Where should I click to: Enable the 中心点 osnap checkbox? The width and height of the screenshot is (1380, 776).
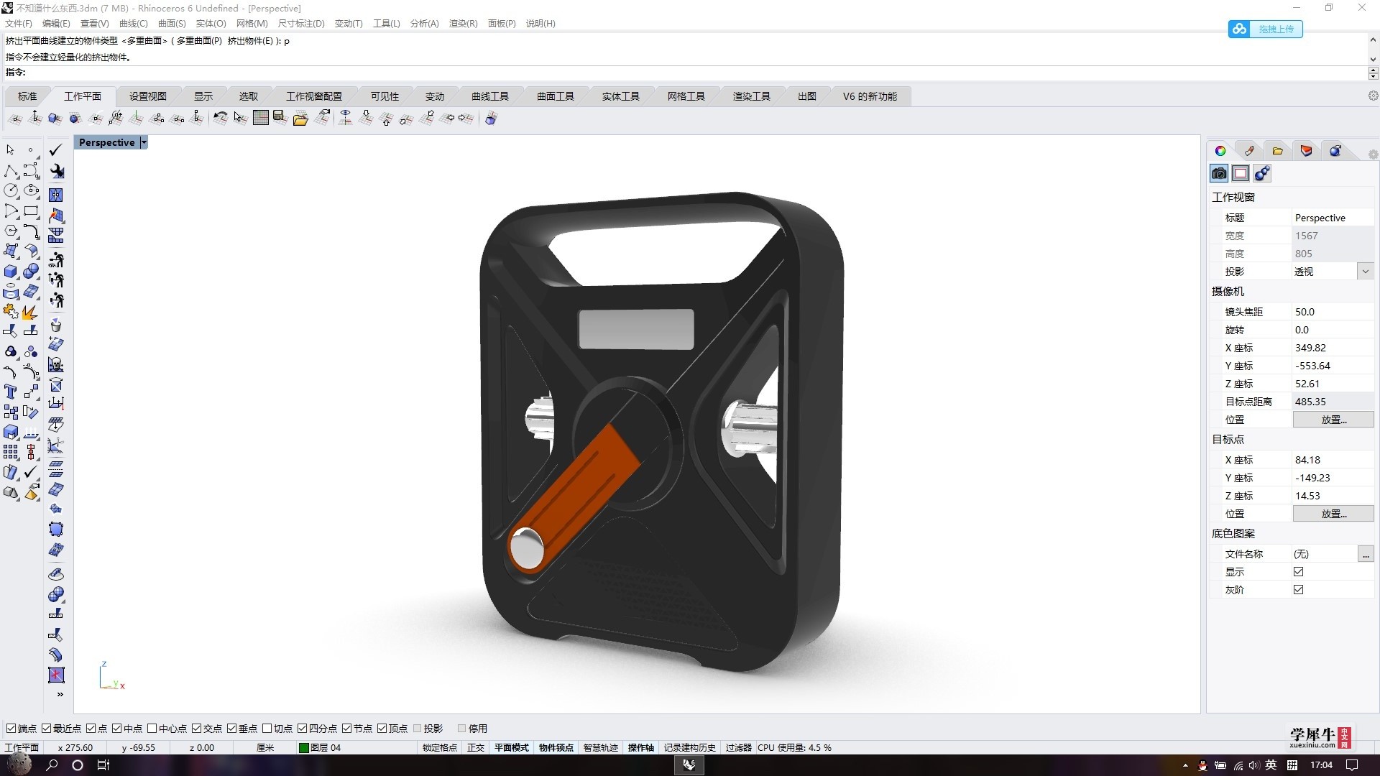point(152,729)
